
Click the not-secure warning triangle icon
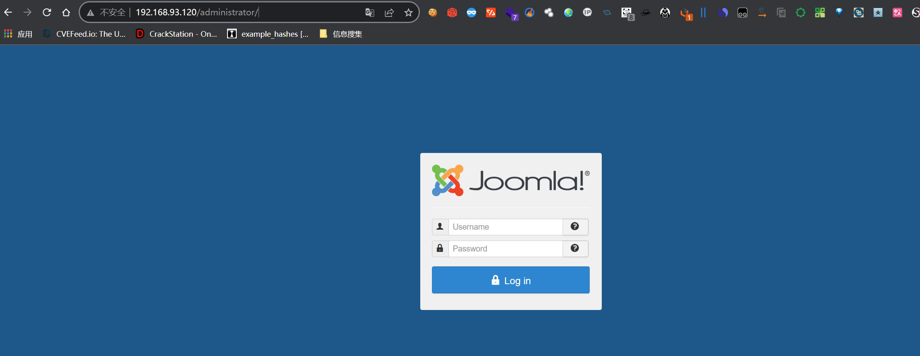pyautogui.click(x=91, y=13)
